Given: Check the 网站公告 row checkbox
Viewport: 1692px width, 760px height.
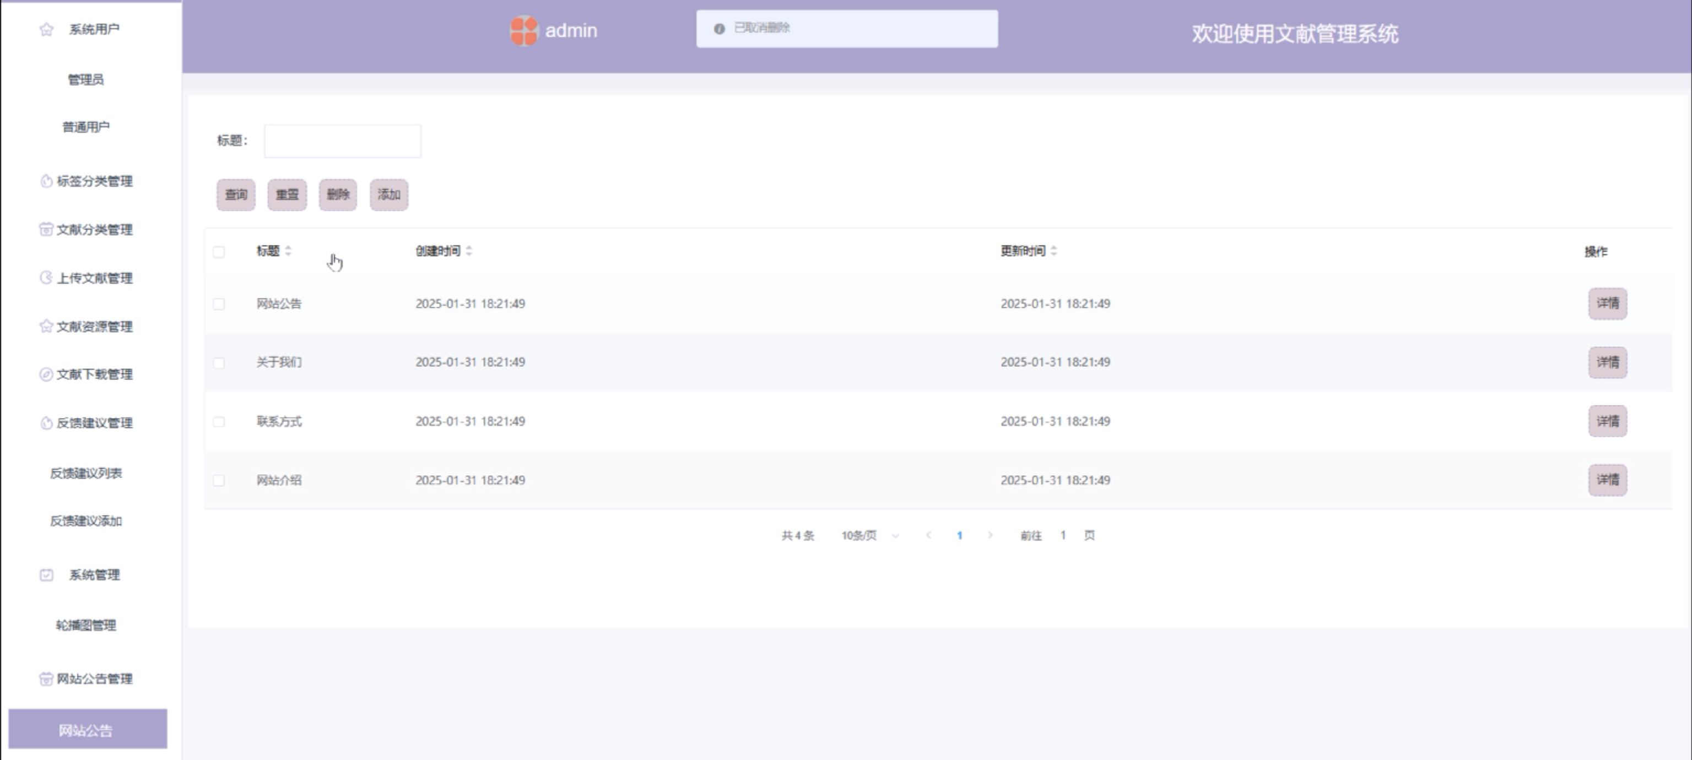Looking at the screenshot, I should 219,304.
